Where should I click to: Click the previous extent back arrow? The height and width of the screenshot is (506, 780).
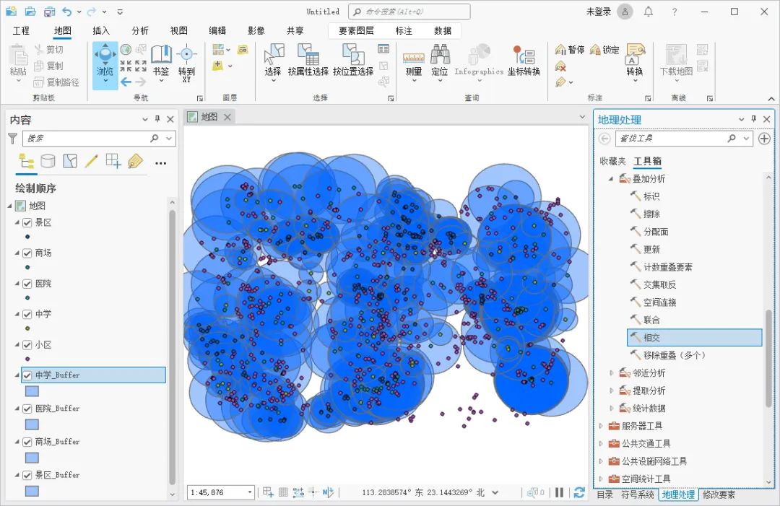pos(126,82)
